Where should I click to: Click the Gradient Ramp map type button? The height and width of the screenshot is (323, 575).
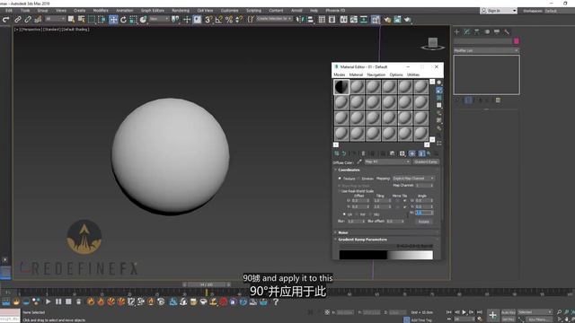point(425,161)
